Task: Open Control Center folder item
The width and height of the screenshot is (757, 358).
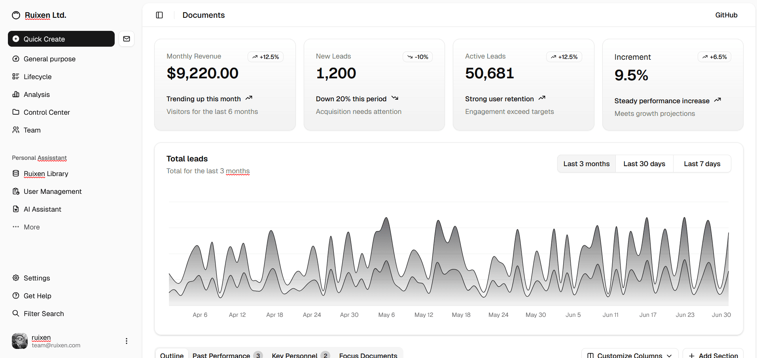Action: tap(46, 112)
